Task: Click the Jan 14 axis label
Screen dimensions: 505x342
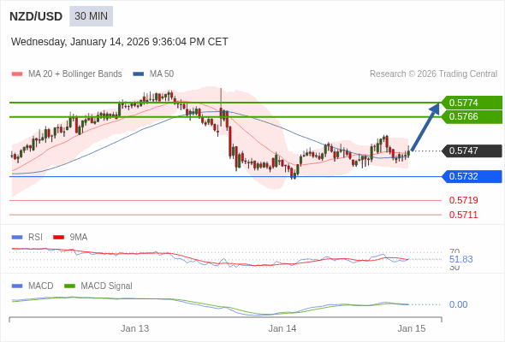Action: [x=282, y=328]
